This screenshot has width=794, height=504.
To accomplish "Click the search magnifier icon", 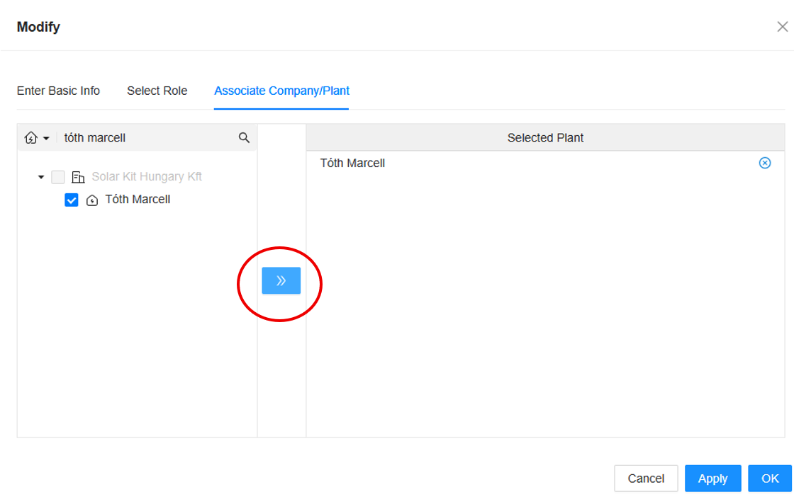I will point(244,138).
